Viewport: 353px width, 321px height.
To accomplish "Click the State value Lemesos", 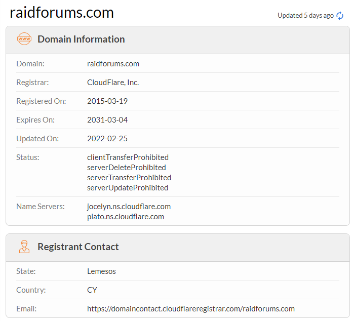I will tap(101, 271).
